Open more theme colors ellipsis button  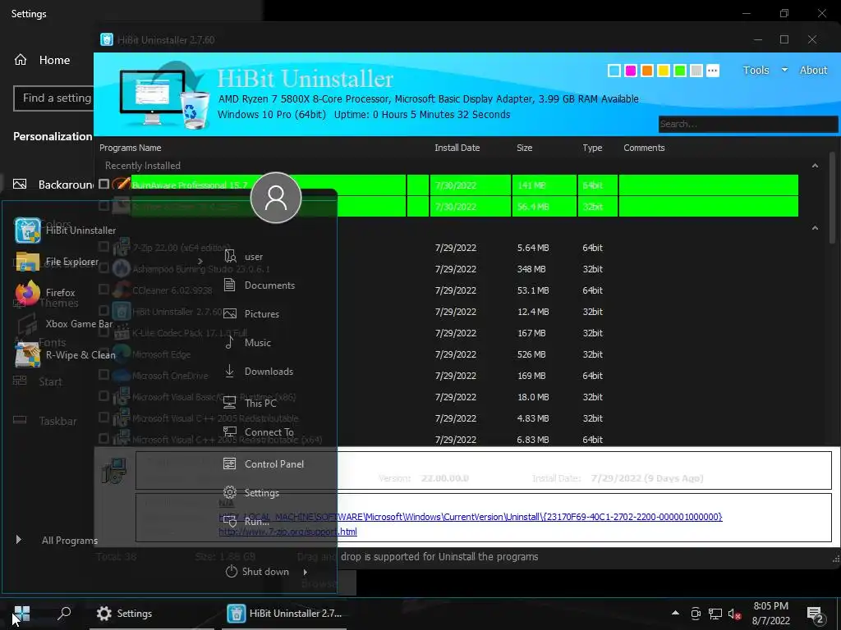coord(712,71)
